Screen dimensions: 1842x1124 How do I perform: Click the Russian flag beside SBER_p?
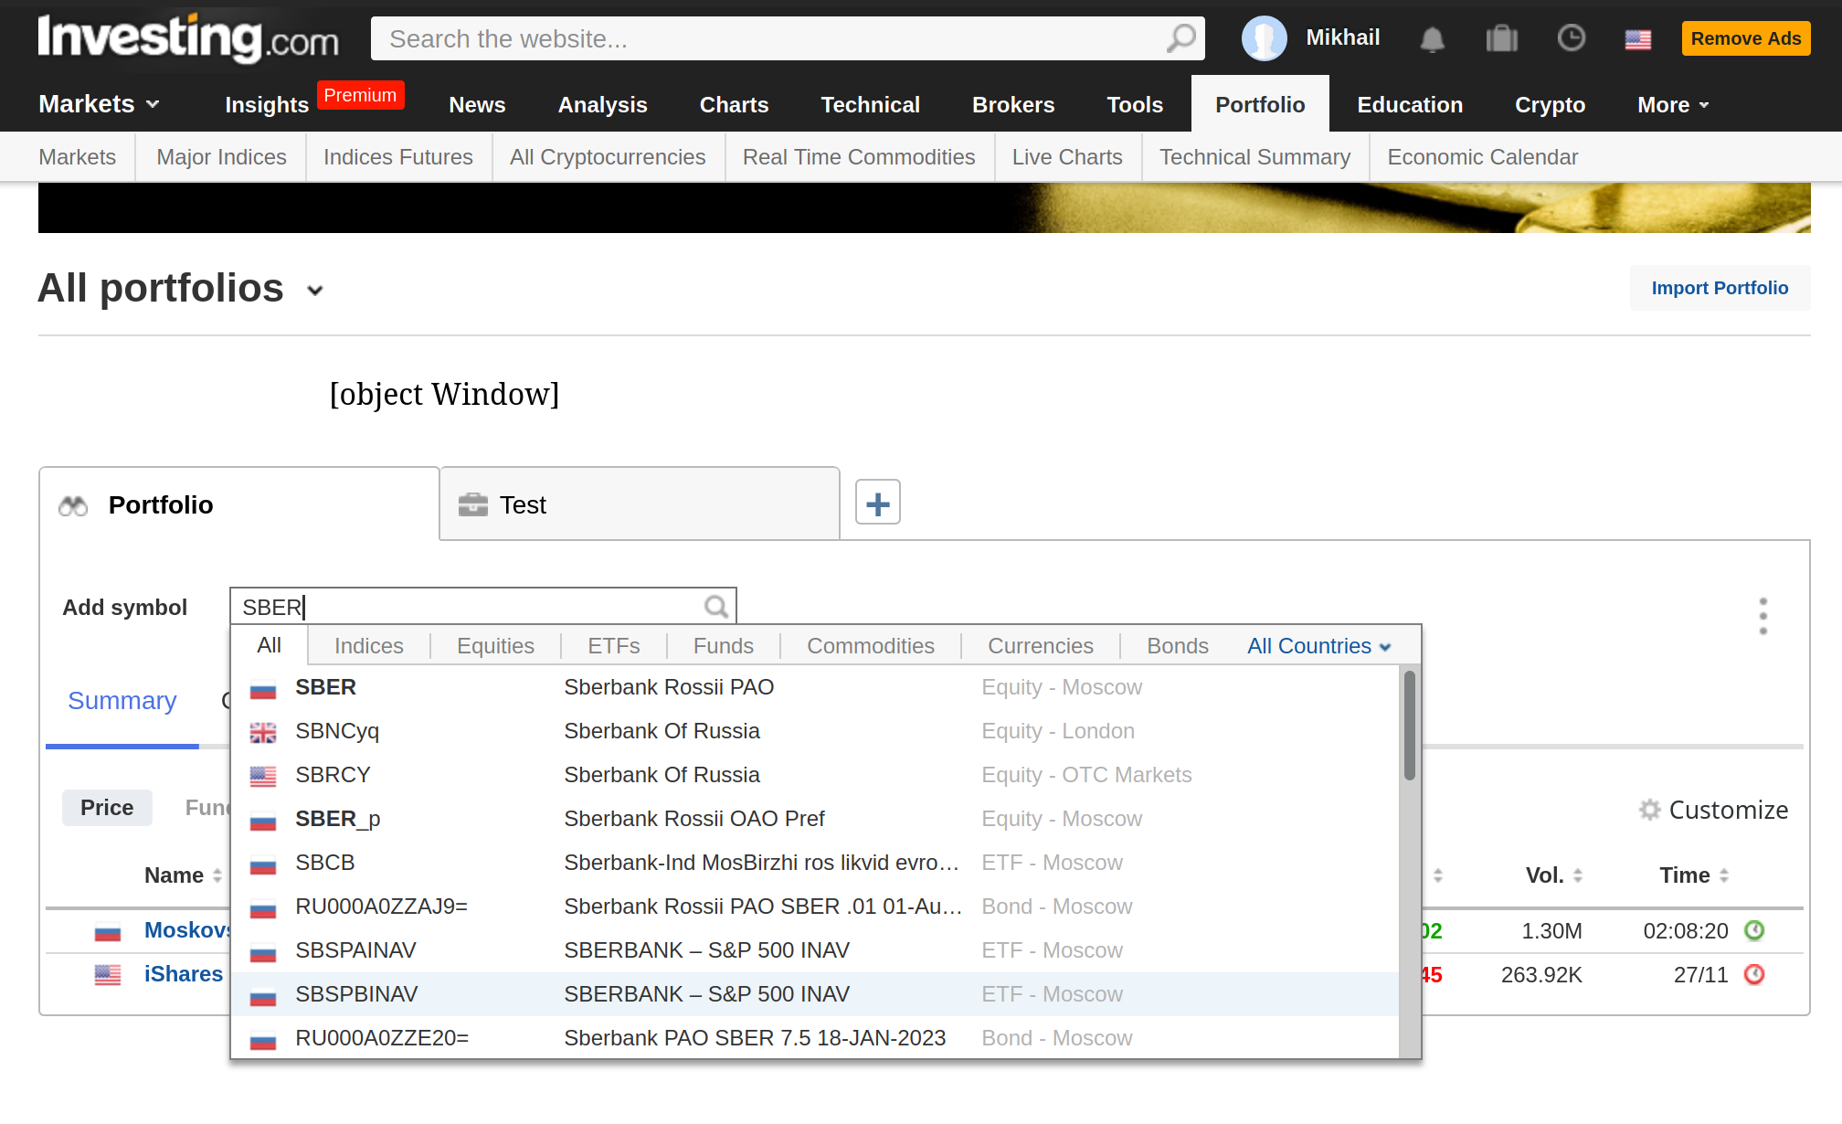pyautogui.click(x=263, y=820)
